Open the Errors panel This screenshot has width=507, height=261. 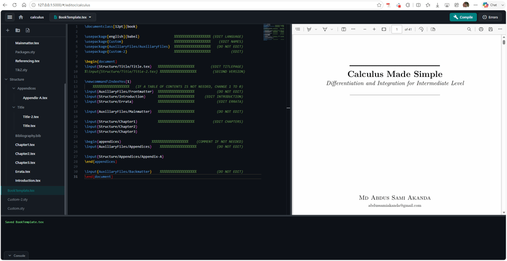pyautogui.click(x=490, y=17)
